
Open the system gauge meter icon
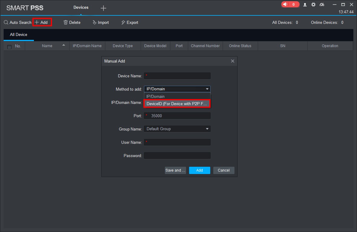[x=322, y=5]
